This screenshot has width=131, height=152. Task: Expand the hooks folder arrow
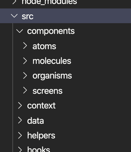click(x=20, y=149)
